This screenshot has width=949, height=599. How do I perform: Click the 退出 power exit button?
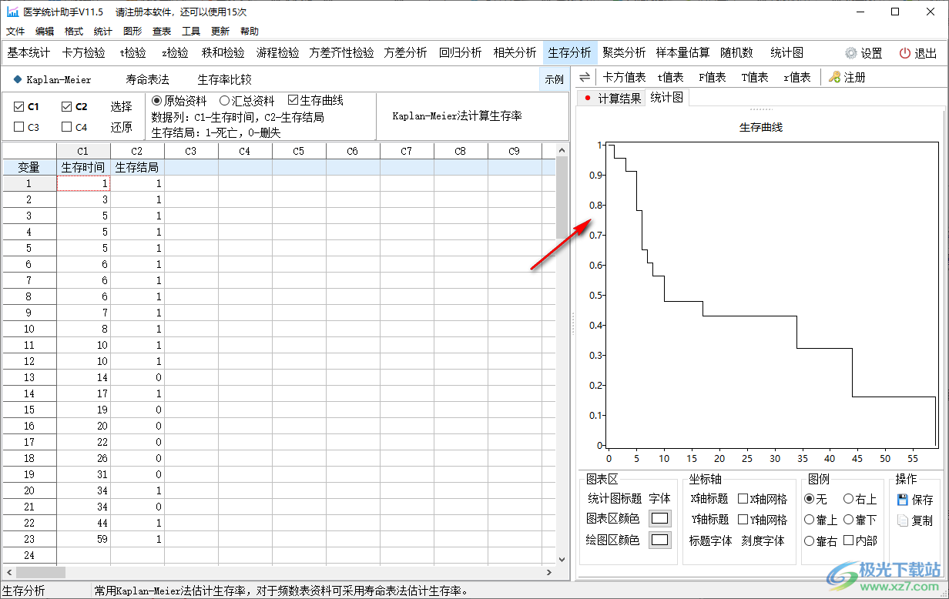tap(917, 53)
